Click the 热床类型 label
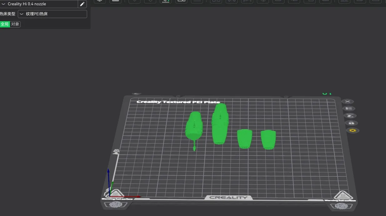Screen dimensions: 386x216 coord(7,14)
